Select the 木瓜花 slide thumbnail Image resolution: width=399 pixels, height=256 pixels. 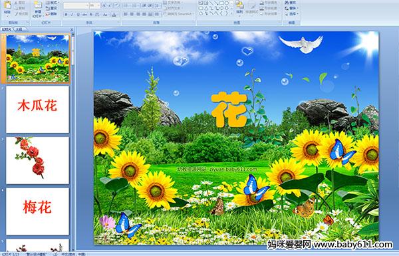pyautogui.click(x=37, y=110)
